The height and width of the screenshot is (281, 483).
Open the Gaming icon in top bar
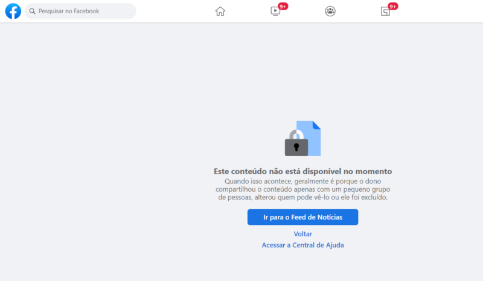coord(385,11)
